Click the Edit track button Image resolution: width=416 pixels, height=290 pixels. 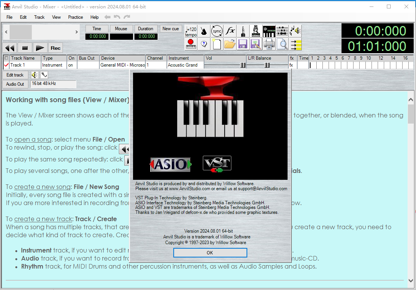tap(15, 75)
